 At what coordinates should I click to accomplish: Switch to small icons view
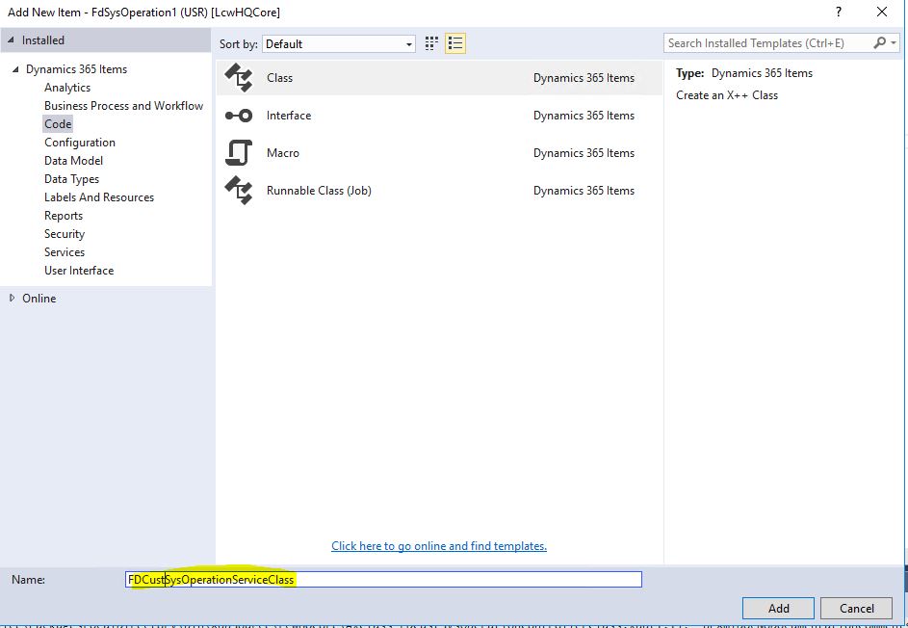[x=431, y=43]
